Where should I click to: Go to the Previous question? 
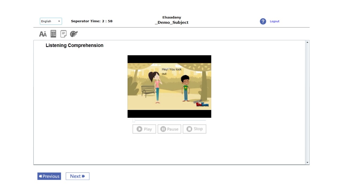(x=49, y=176)
